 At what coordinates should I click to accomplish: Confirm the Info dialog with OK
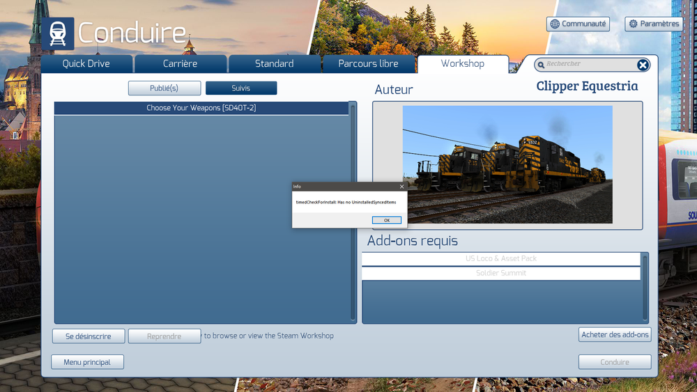coord(387,220)
